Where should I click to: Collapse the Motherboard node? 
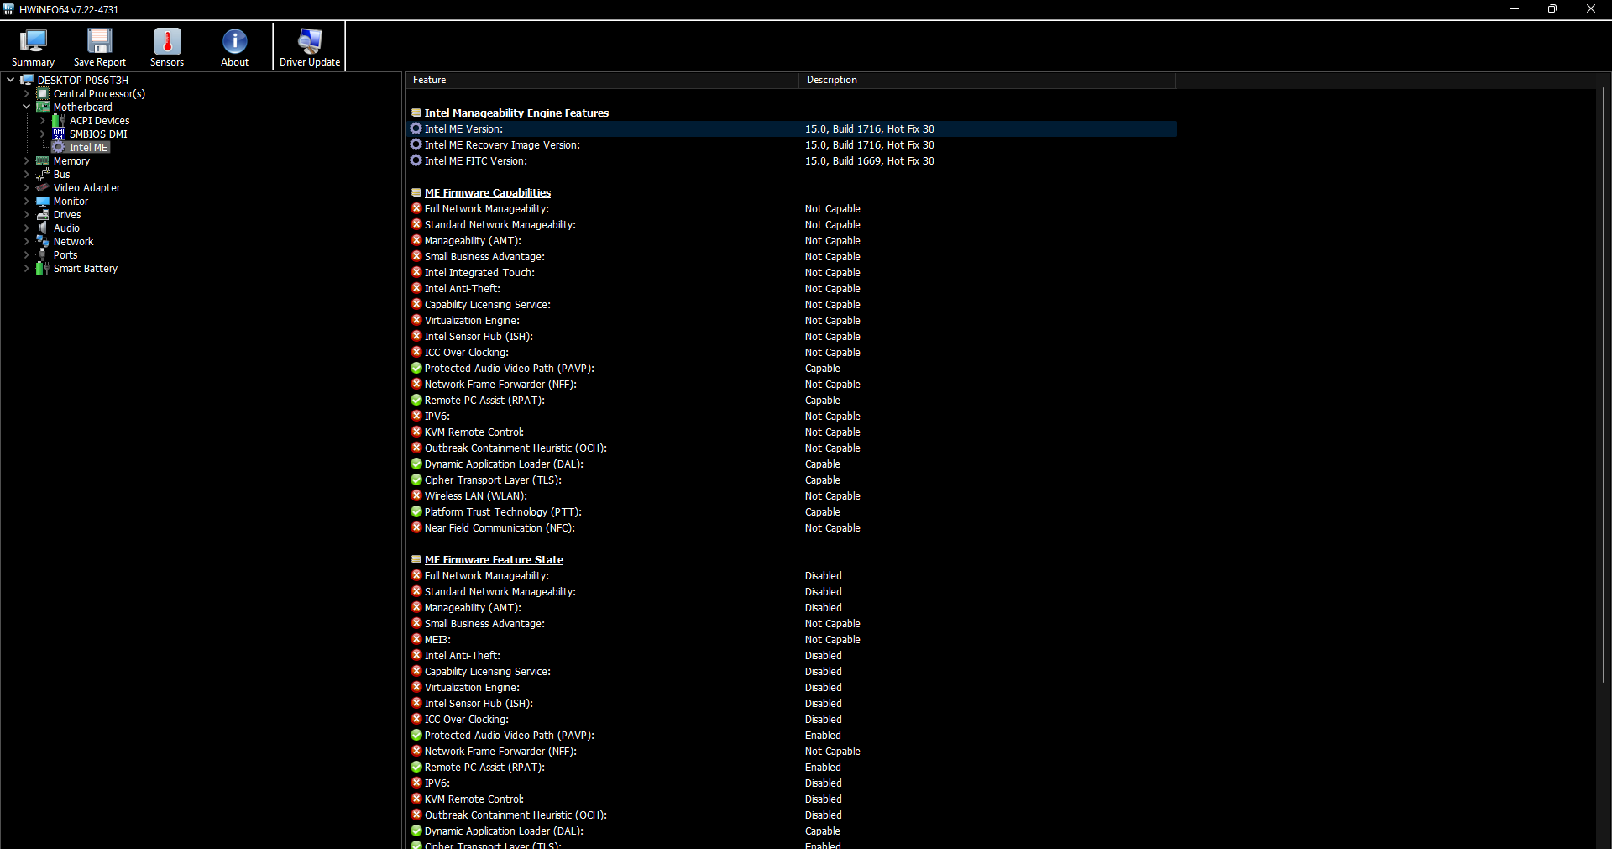26,107
